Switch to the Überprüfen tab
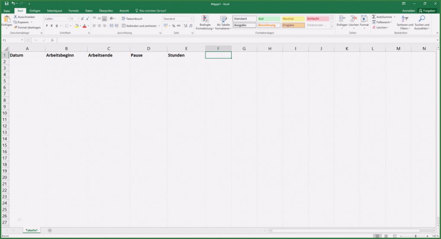The image size is (441, 239). [x=106, y=11]
